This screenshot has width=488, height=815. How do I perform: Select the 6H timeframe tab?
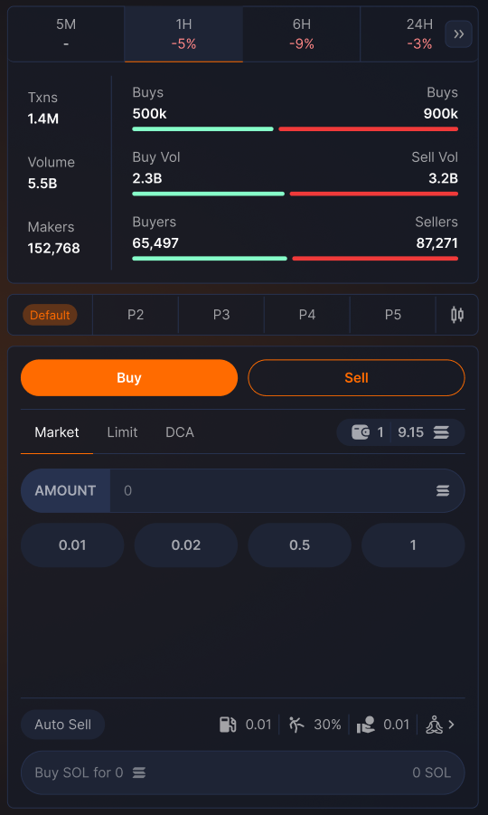click(x=302, y=34)
